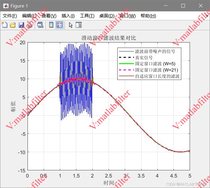Screen dimensions: 210x188
Task: Click the New Figure toolbar icon
Action: click(x=5, y=25)
